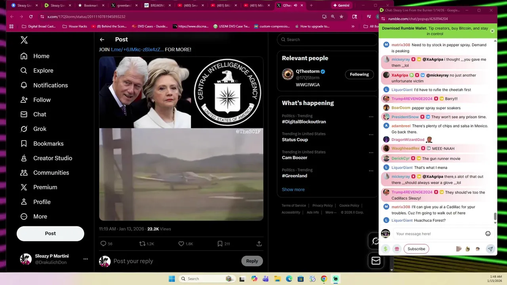Open QThestorm profile name
507x285 pixels.
pyautogui.click(x=307, y=71)
